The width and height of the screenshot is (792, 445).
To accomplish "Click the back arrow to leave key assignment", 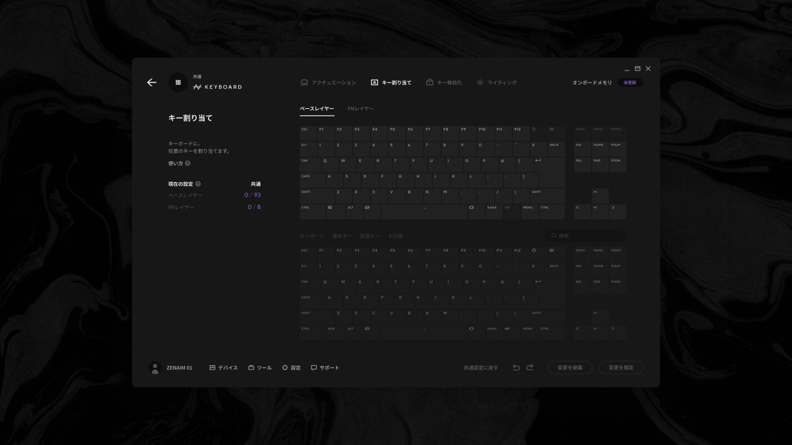I will click(x=151, y=82).
